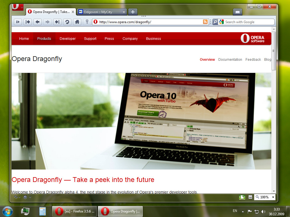This screenshot has width=290, height=217.
Task: Open the Feedback page link
Action: [x=253, y=60]
